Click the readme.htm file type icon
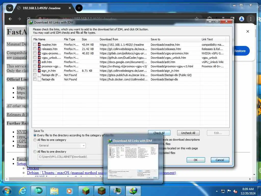 [39, 44]
